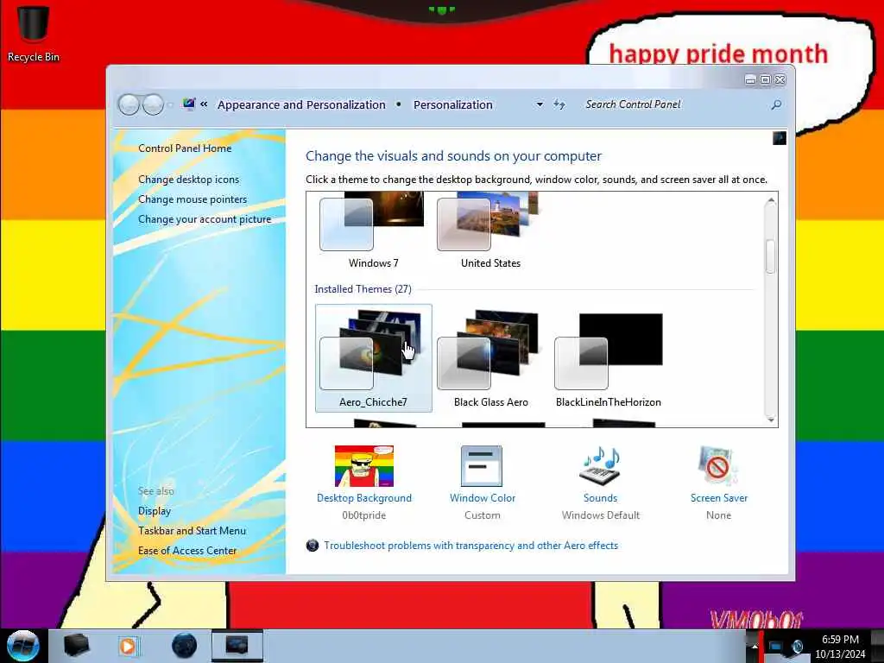The image size is (884, 663).
Task: Click the Screen Saver text link
Action: (x=719, y=498)
